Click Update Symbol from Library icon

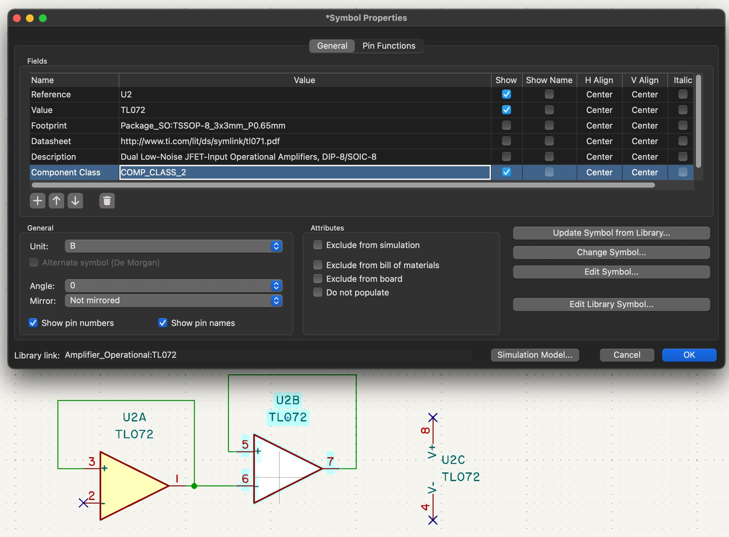[x=612, y=232]
